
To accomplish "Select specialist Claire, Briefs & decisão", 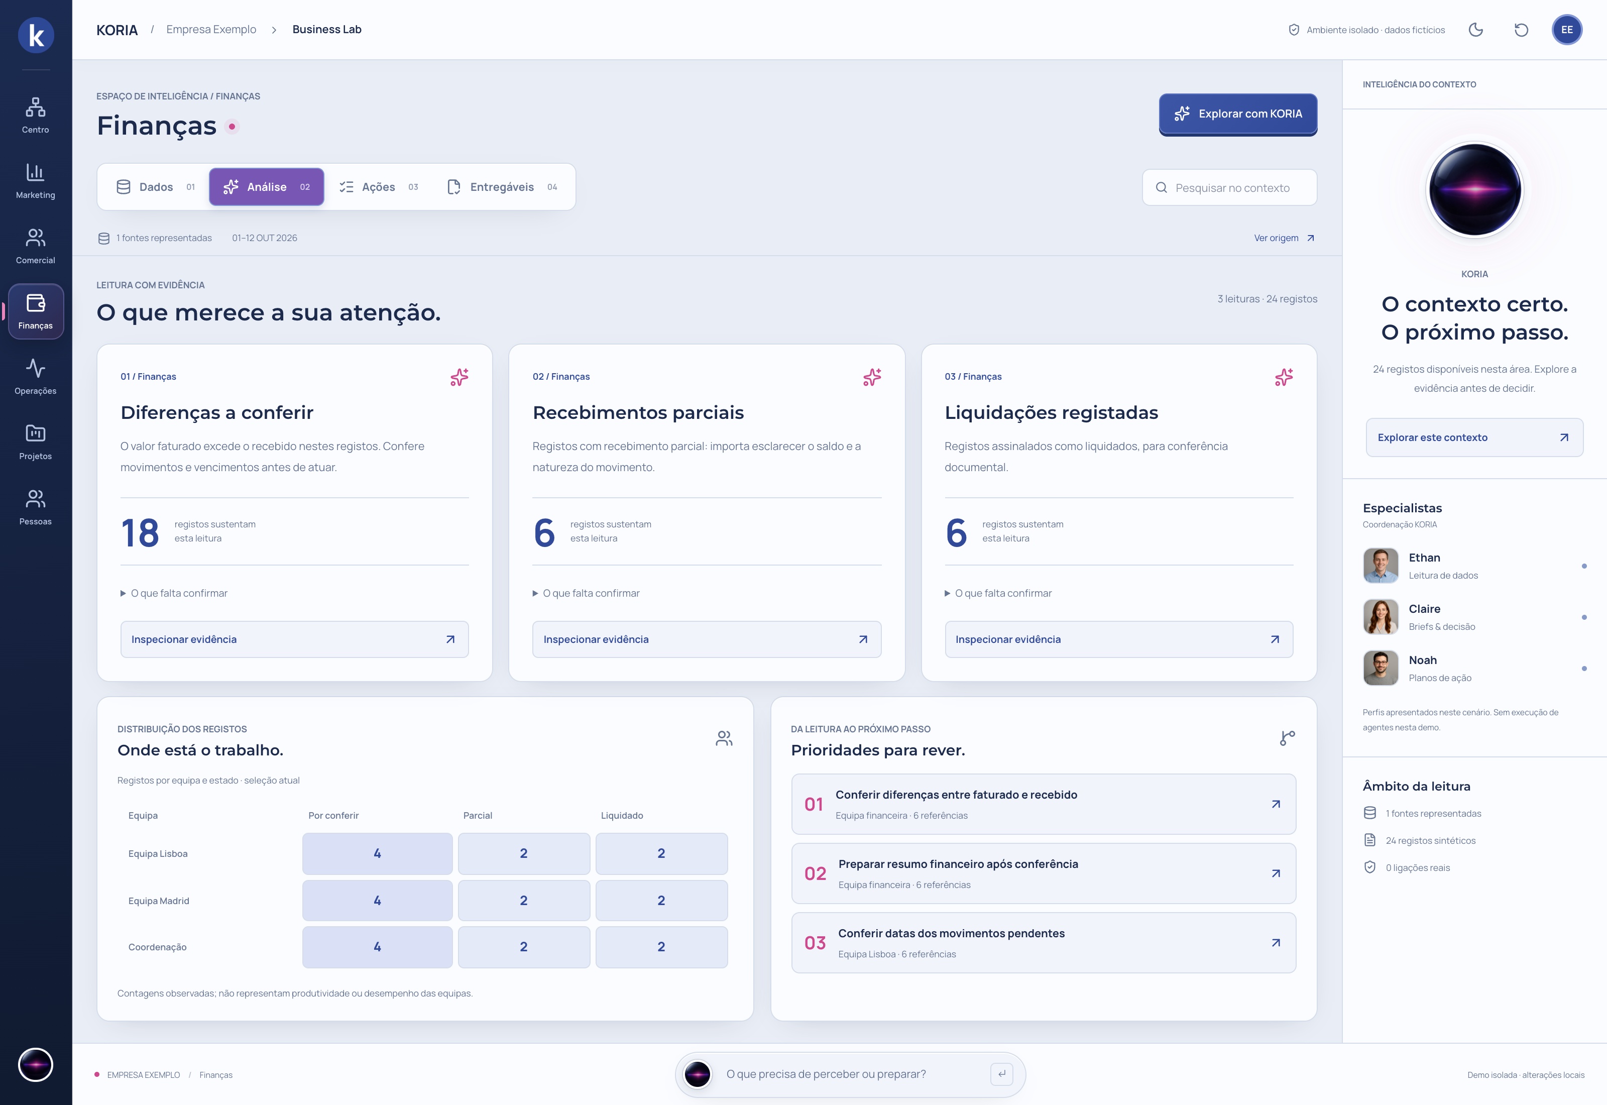I will [1474, 617].
